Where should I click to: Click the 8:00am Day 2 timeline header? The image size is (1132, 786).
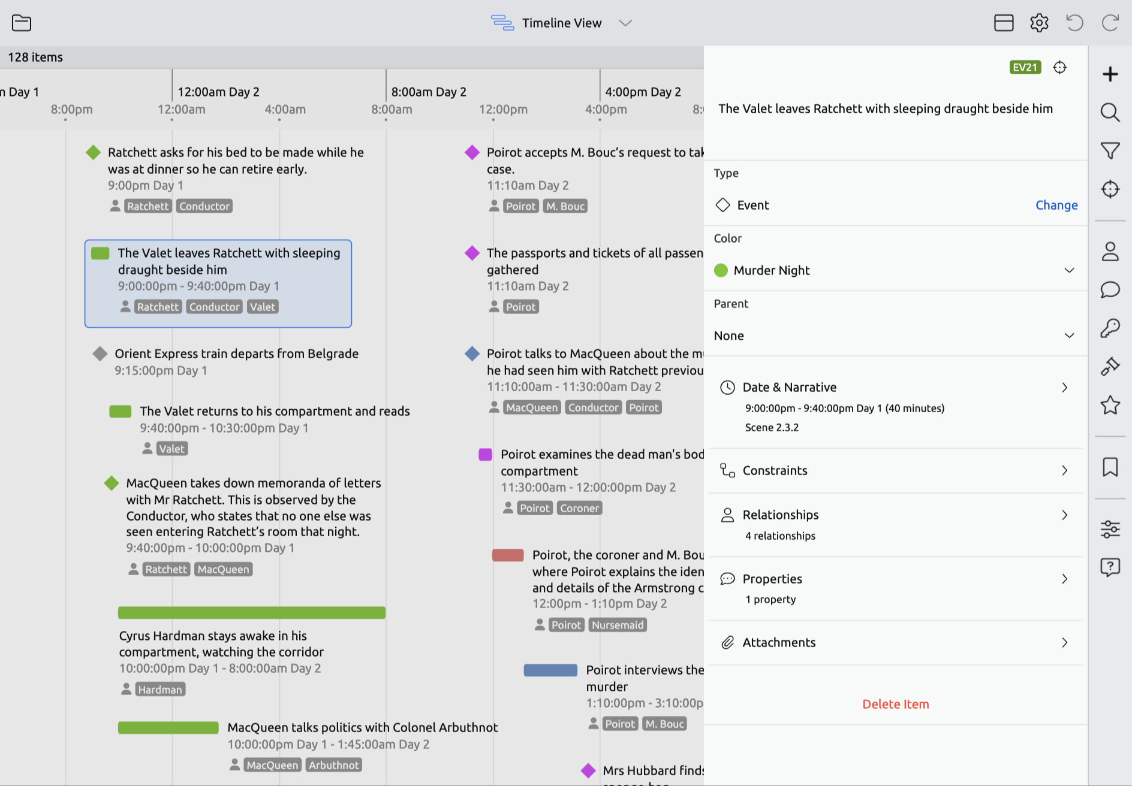429,92
